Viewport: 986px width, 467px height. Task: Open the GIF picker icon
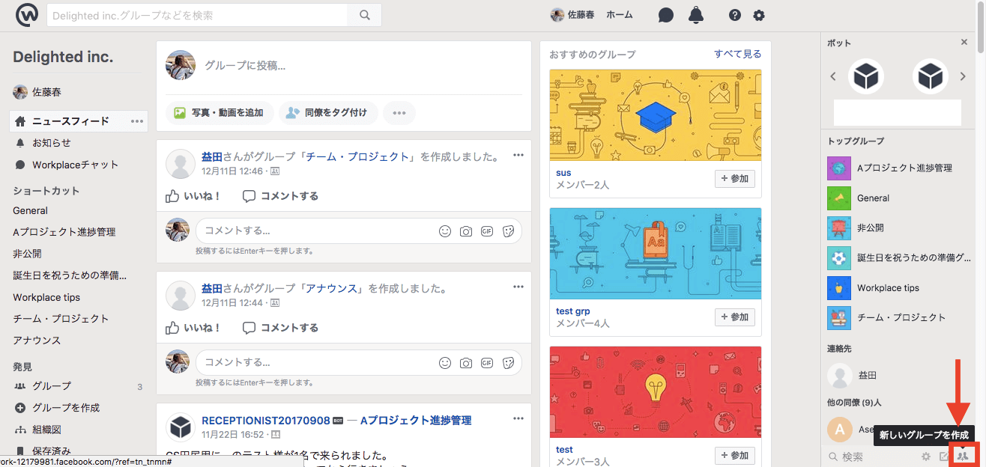point(486,231)
